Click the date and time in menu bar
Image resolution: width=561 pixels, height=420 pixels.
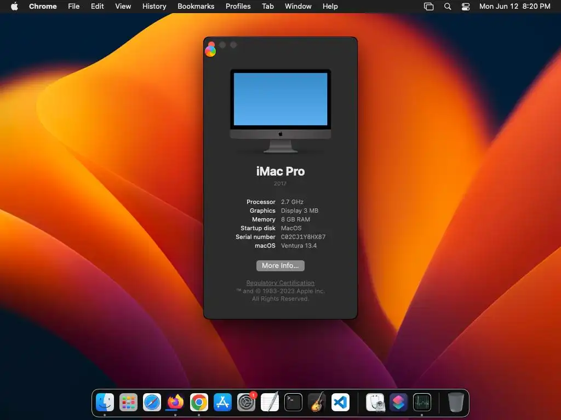pyautogui.click(x=515, y=6)
